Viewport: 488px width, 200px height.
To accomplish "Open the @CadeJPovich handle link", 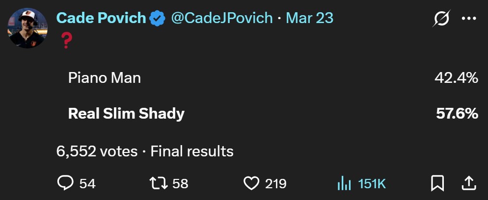I will [x=221, y=18].
